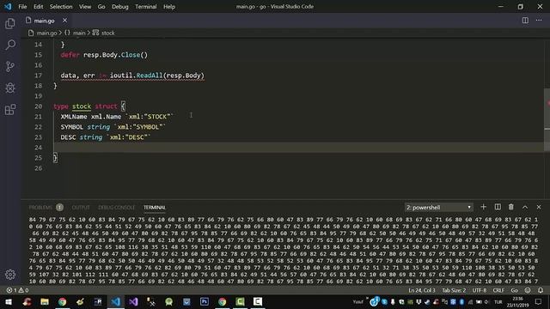Viewport: 550px width, 309px height.
Task: Open the Debug menu
Action: pos(120,6)
